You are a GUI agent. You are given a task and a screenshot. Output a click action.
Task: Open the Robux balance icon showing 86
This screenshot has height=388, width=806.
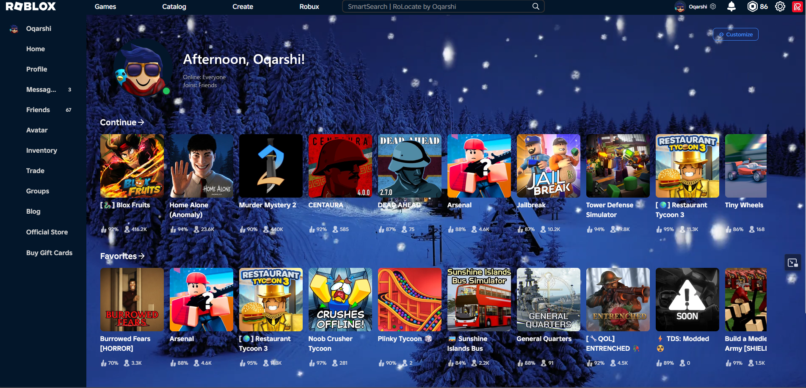[752, 6]
